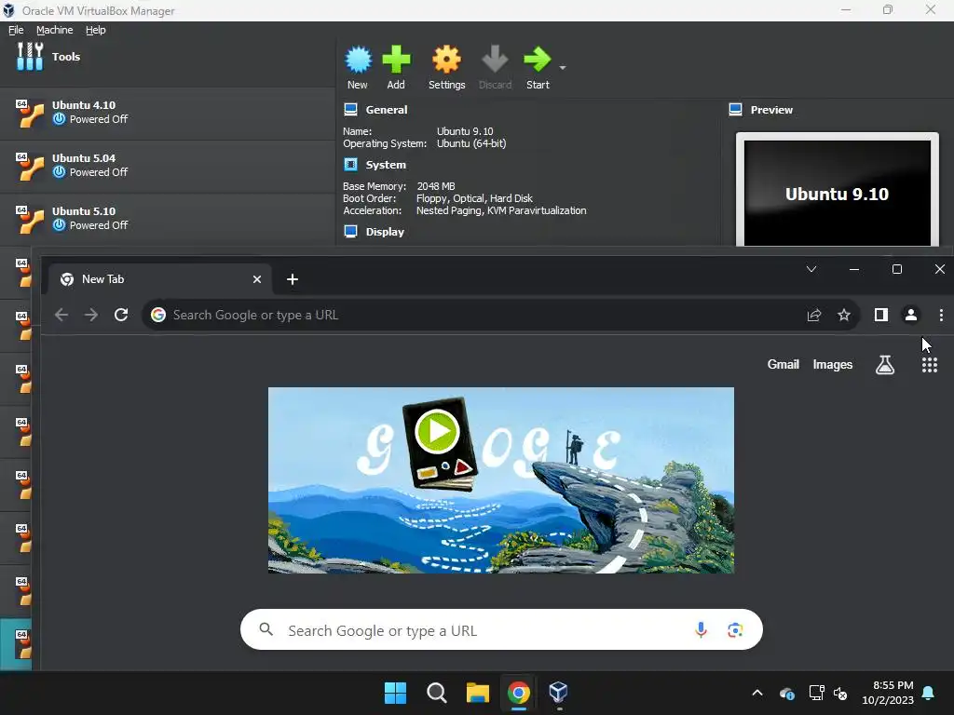
Task: Open the File menu in VirtualBox
Action: tap(16, 30)
